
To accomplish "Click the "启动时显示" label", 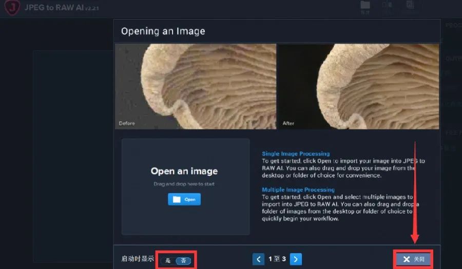I will coord(138,259).
